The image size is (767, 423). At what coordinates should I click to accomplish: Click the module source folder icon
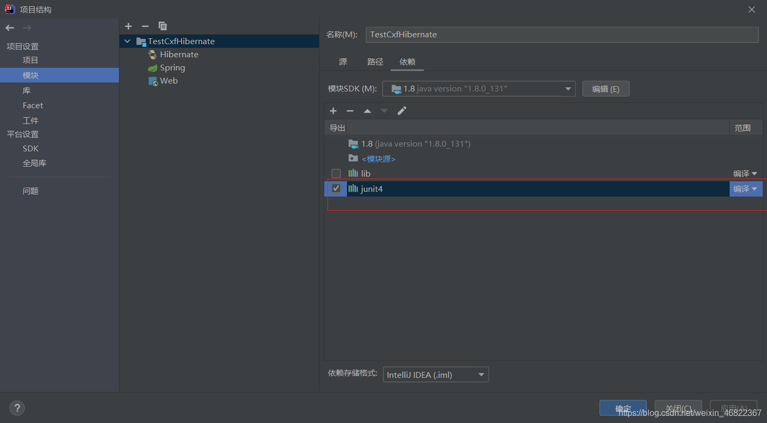pyautogui.click(x=353, y=159)
